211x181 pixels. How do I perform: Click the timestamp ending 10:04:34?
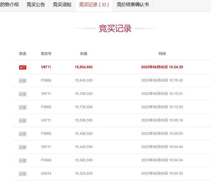pos(162,160)
